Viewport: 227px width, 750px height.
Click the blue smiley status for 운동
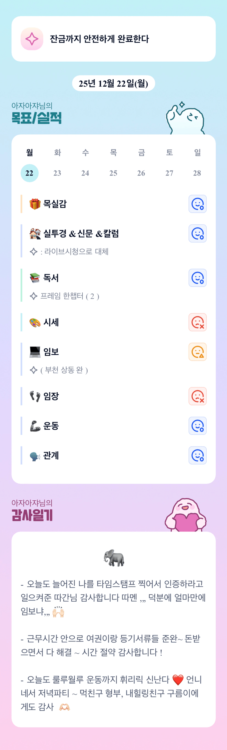tap(197, 426)
